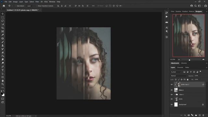Click the navigator zoom slider
This screenshot has height=117, width=208.
pos(189,60)
